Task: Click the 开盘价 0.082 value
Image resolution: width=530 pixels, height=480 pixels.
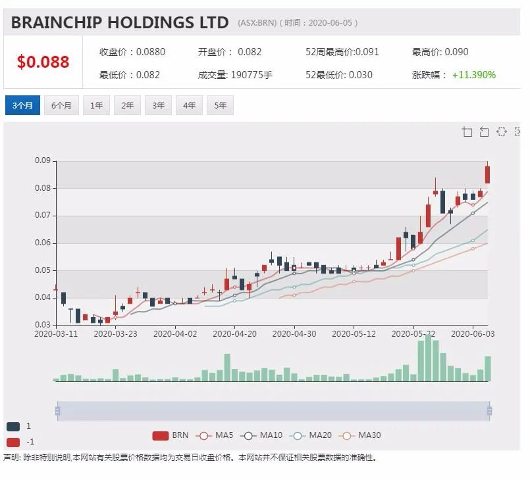Action: pos(250,52)
